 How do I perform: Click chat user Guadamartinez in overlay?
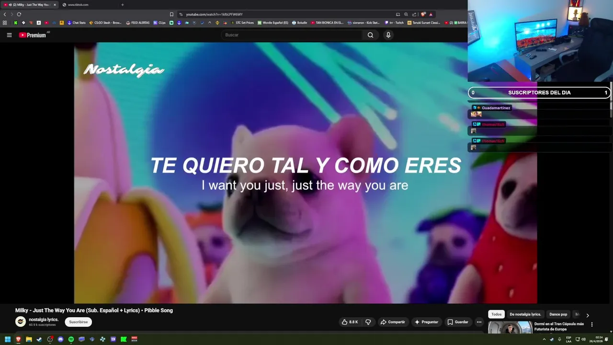click(496, 108)
